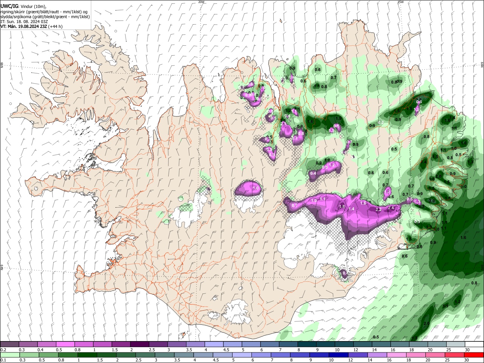The image size is (484, 363).
Task: Click the 2.4 snowfall value on the map
Action: pos(391,208)
